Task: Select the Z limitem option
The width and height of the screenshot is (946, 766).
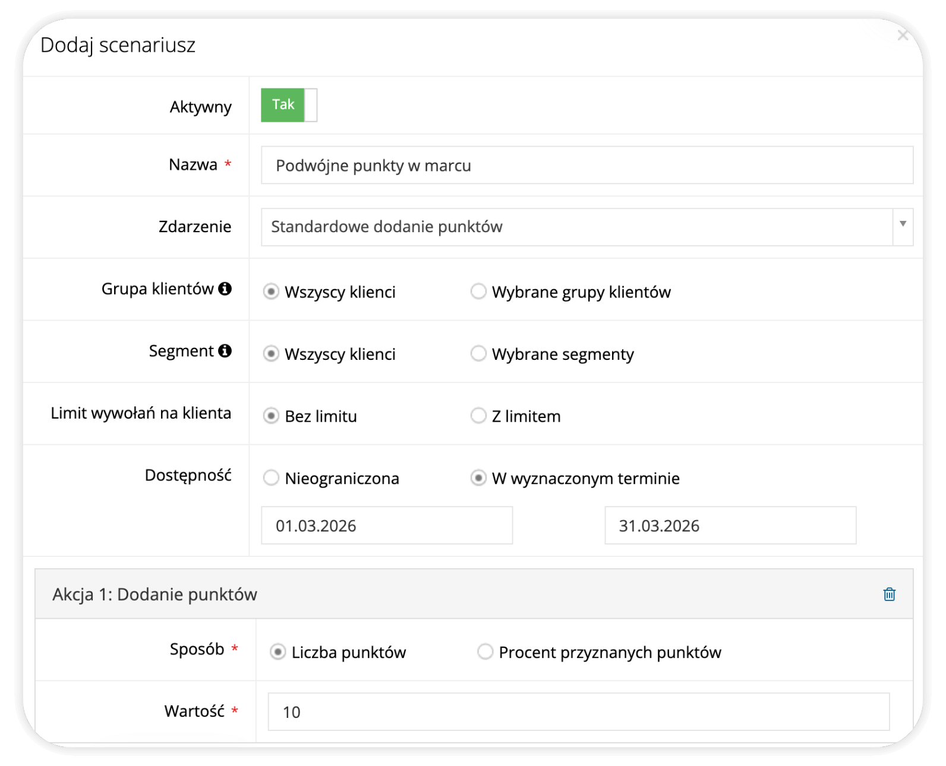Action: (478, 416)
